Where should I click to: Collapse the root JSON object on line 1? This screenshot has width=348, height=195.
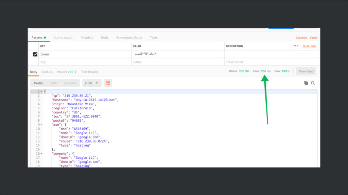click(x=40, y=91)
